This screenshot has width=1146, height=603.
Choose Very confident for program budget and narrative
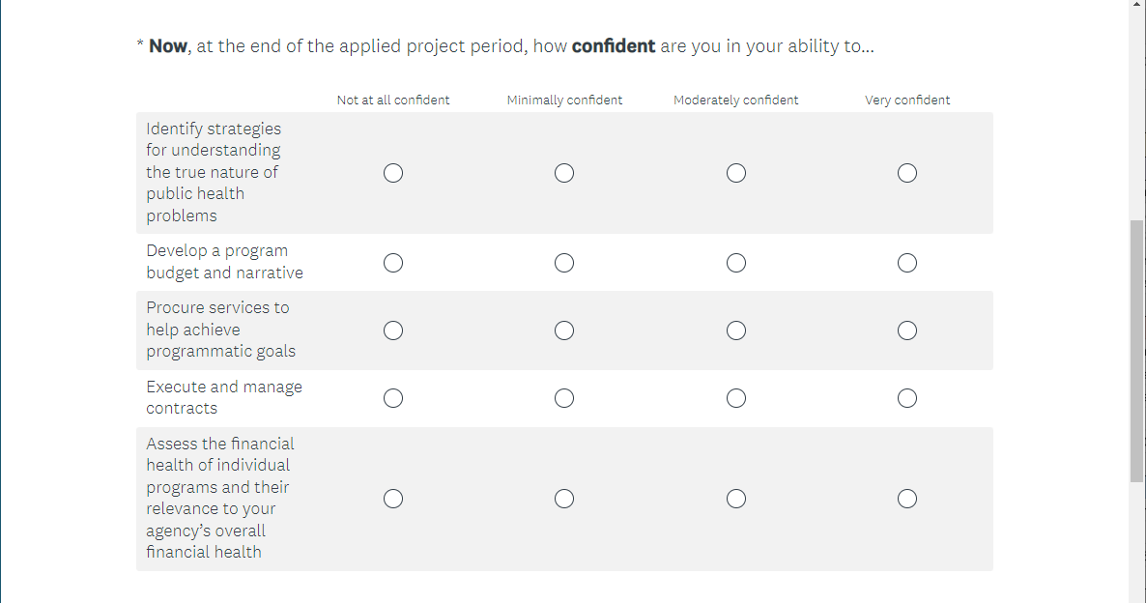coord(906,263)
